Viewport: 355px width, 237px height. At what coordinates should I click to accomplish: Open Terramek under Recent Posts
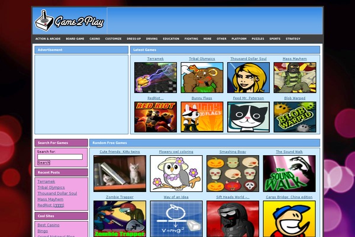[46, 181]
